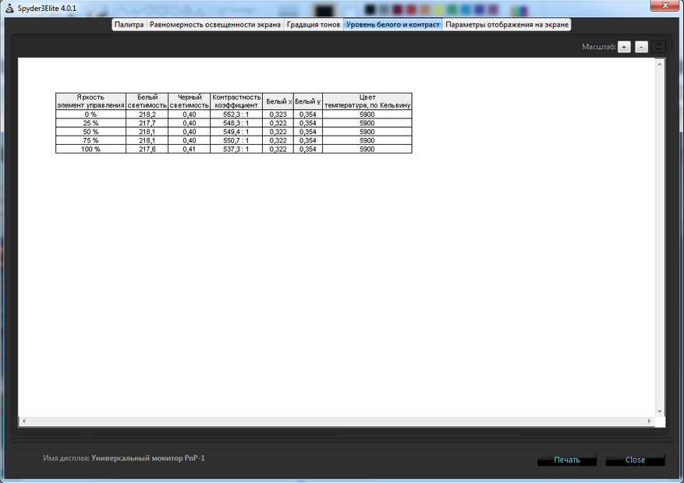Zoom in with the plus Масштаб button
The image size is (684, 483).
pos(624,47)
